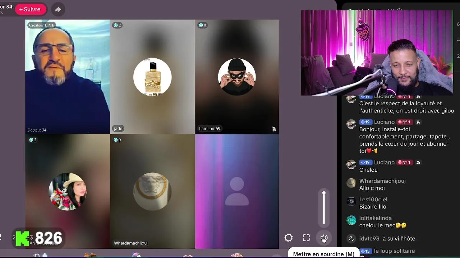Open the live settings gear icon
Screen dimensions: 460x258
[289, 238]
